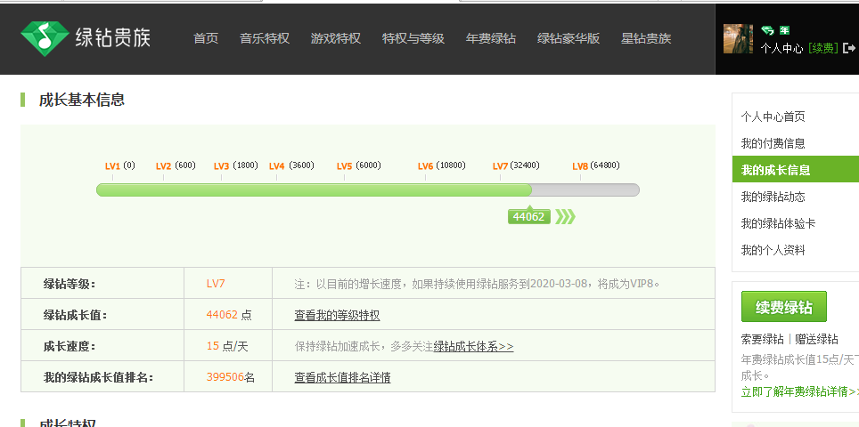
Task: Click the 成长基本信息 section heading
Action: [82, 100]
